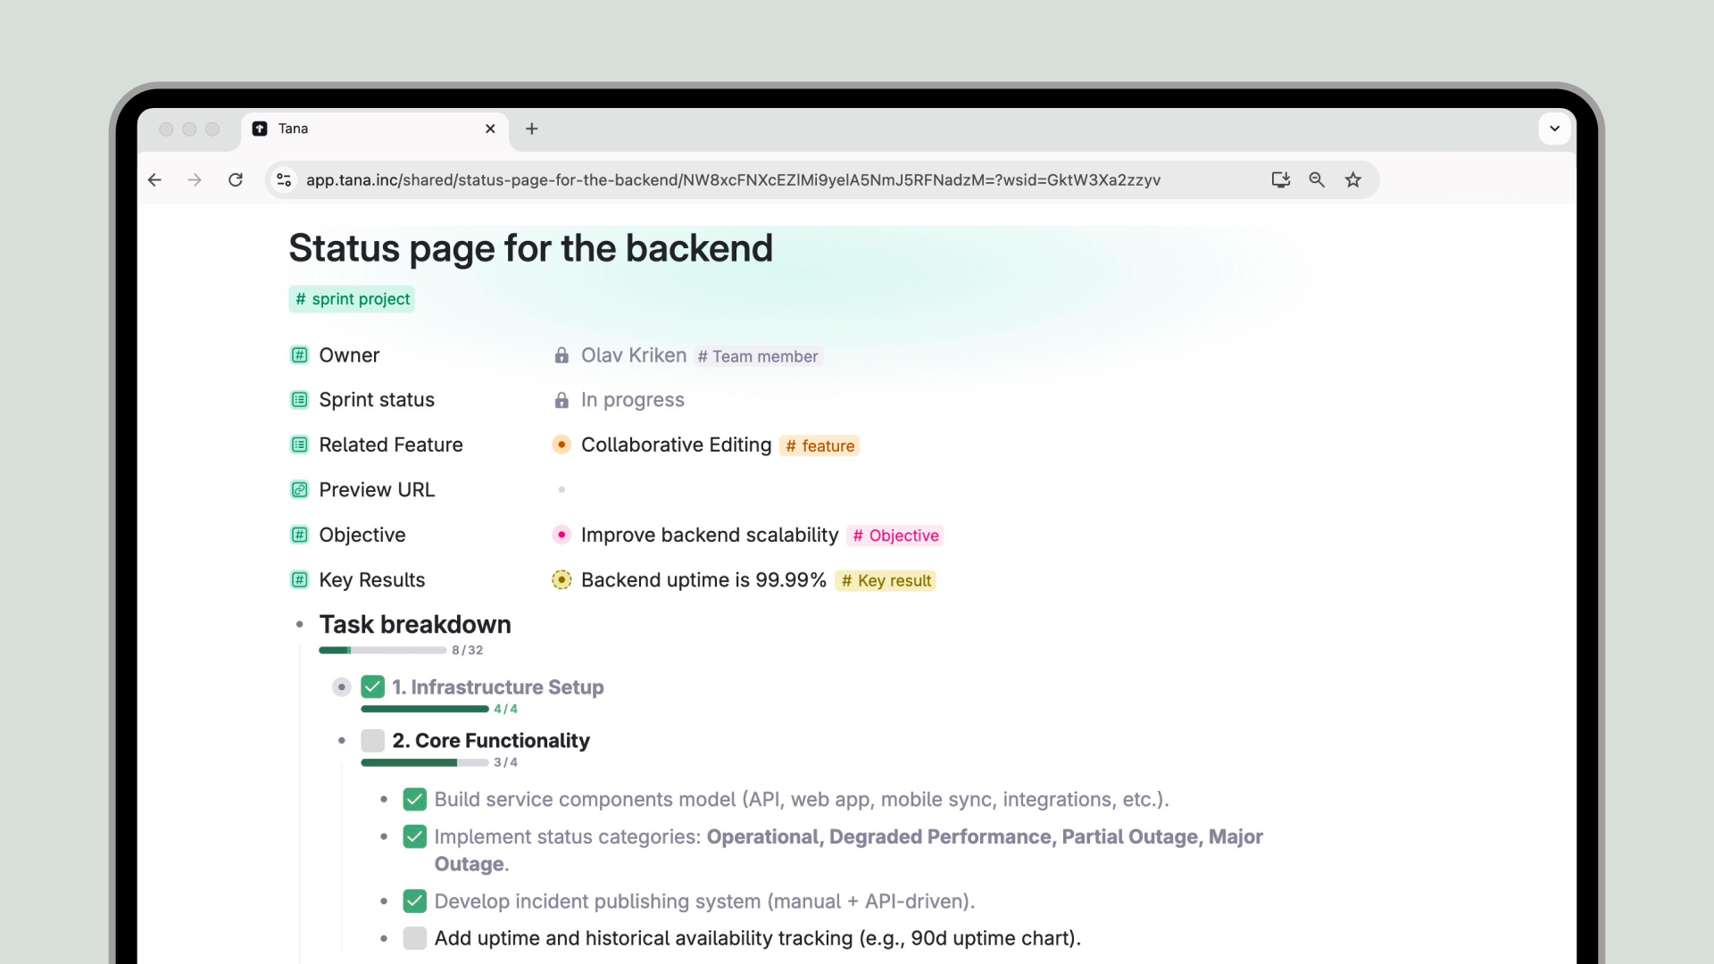Image resolution: width=1714 pixels, height=964 pixels.
Task: Click orange bullet of Collaborative Editing
Action: click(x=562, y=445)
